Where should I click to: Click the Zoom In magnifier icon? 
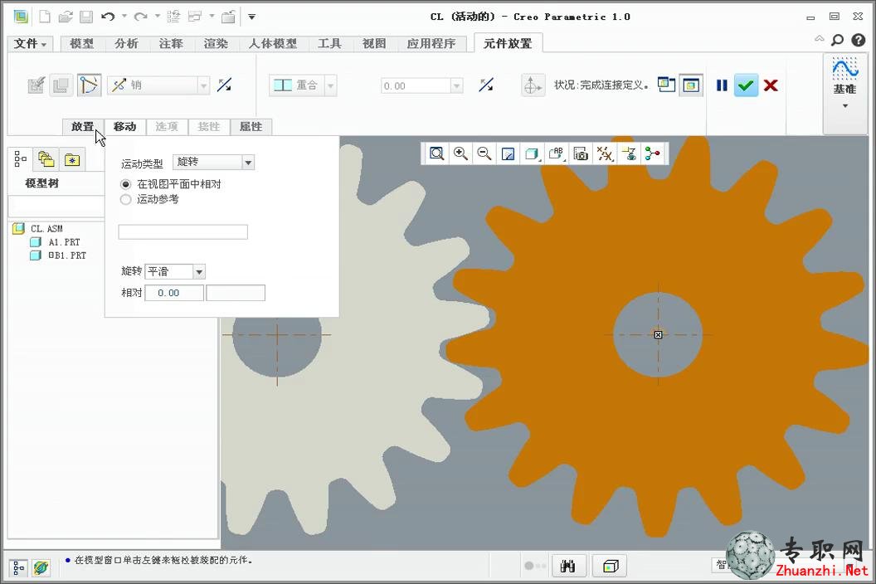(460, 153)
